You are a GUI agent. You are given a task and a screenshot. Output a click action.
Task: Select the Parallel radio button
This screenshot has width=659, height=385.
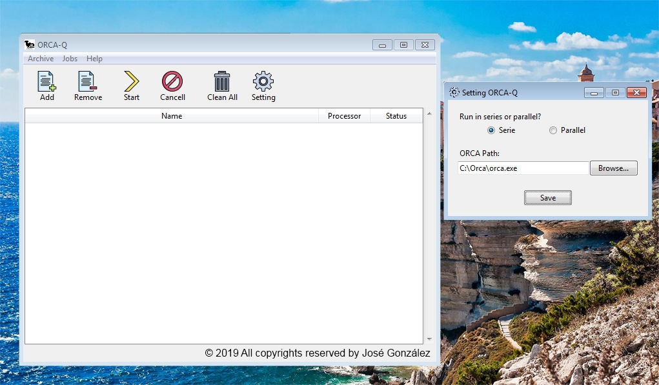click(553, 130)
